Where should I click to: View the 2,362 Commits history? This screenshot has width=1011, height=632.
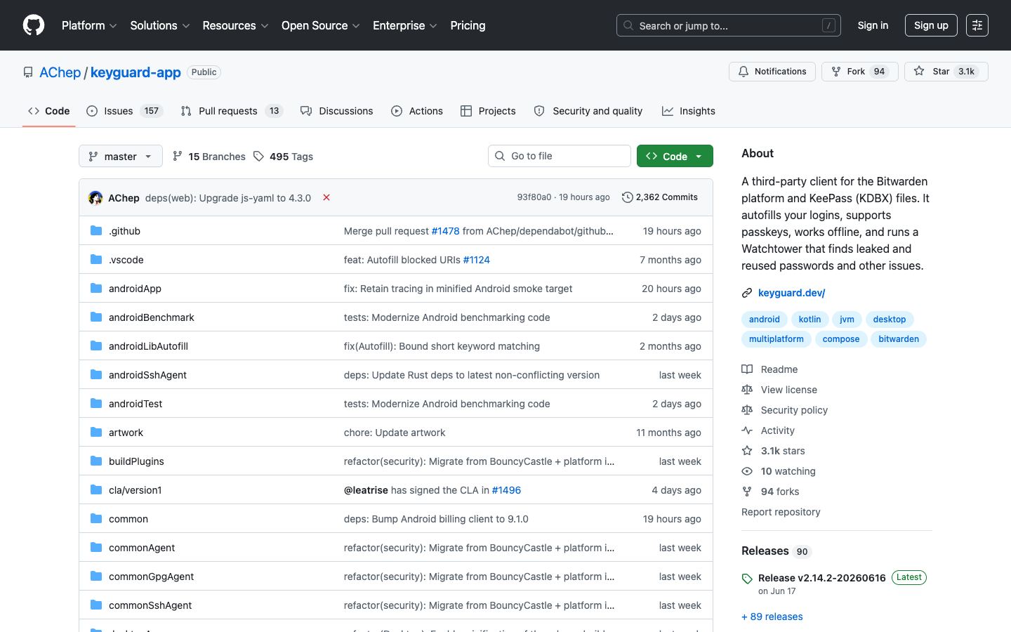pyautogui.click(x=660, y=197)
